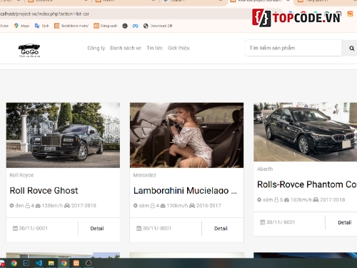Open XAMPP from the taskbar
Viewport: 357px width, 268px height.
tap(76, 263)
